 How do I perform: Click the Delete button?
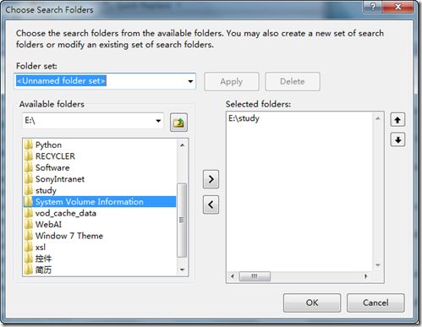pos(293,81)
